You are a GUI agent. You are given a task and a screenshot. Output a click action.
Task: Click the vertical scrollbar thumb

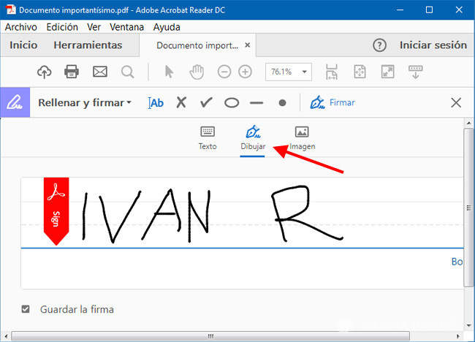[x=469, y=208]
